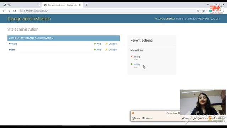
Task: Click the green Grammarly extension icon
Action: click(210, 11)
